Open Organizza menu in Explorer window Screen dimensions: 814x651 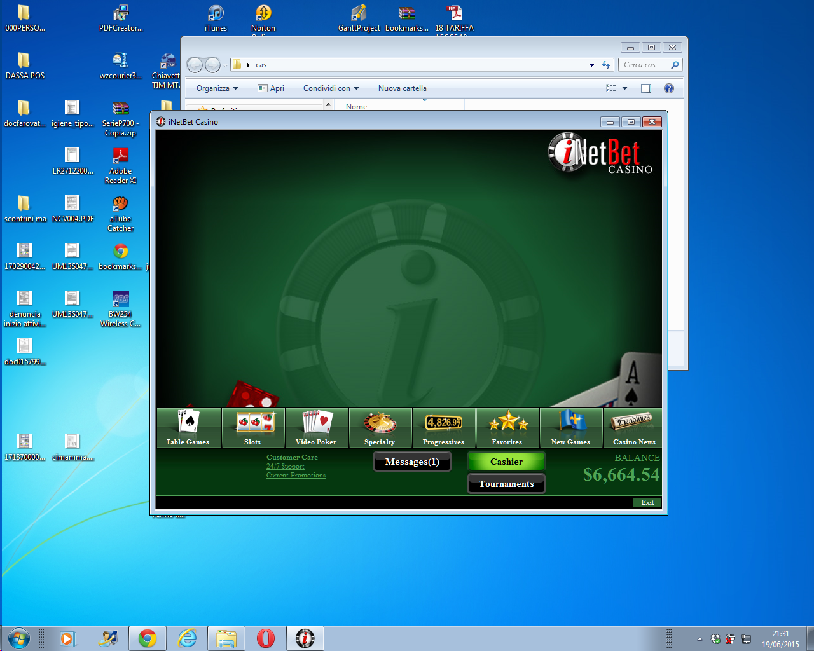[217, 88]
